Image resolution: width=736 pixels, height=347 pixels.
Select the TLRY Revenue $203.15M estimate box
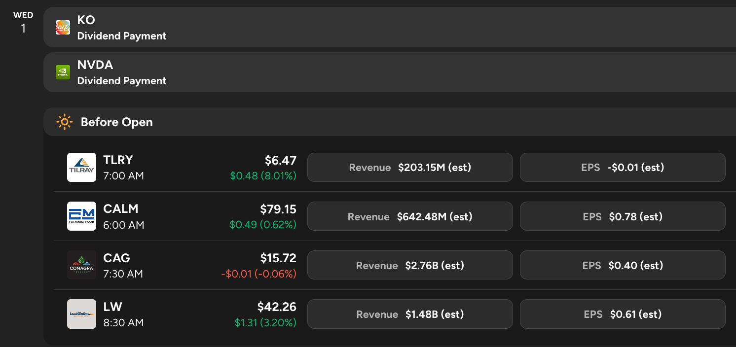[x=410, y=168]
